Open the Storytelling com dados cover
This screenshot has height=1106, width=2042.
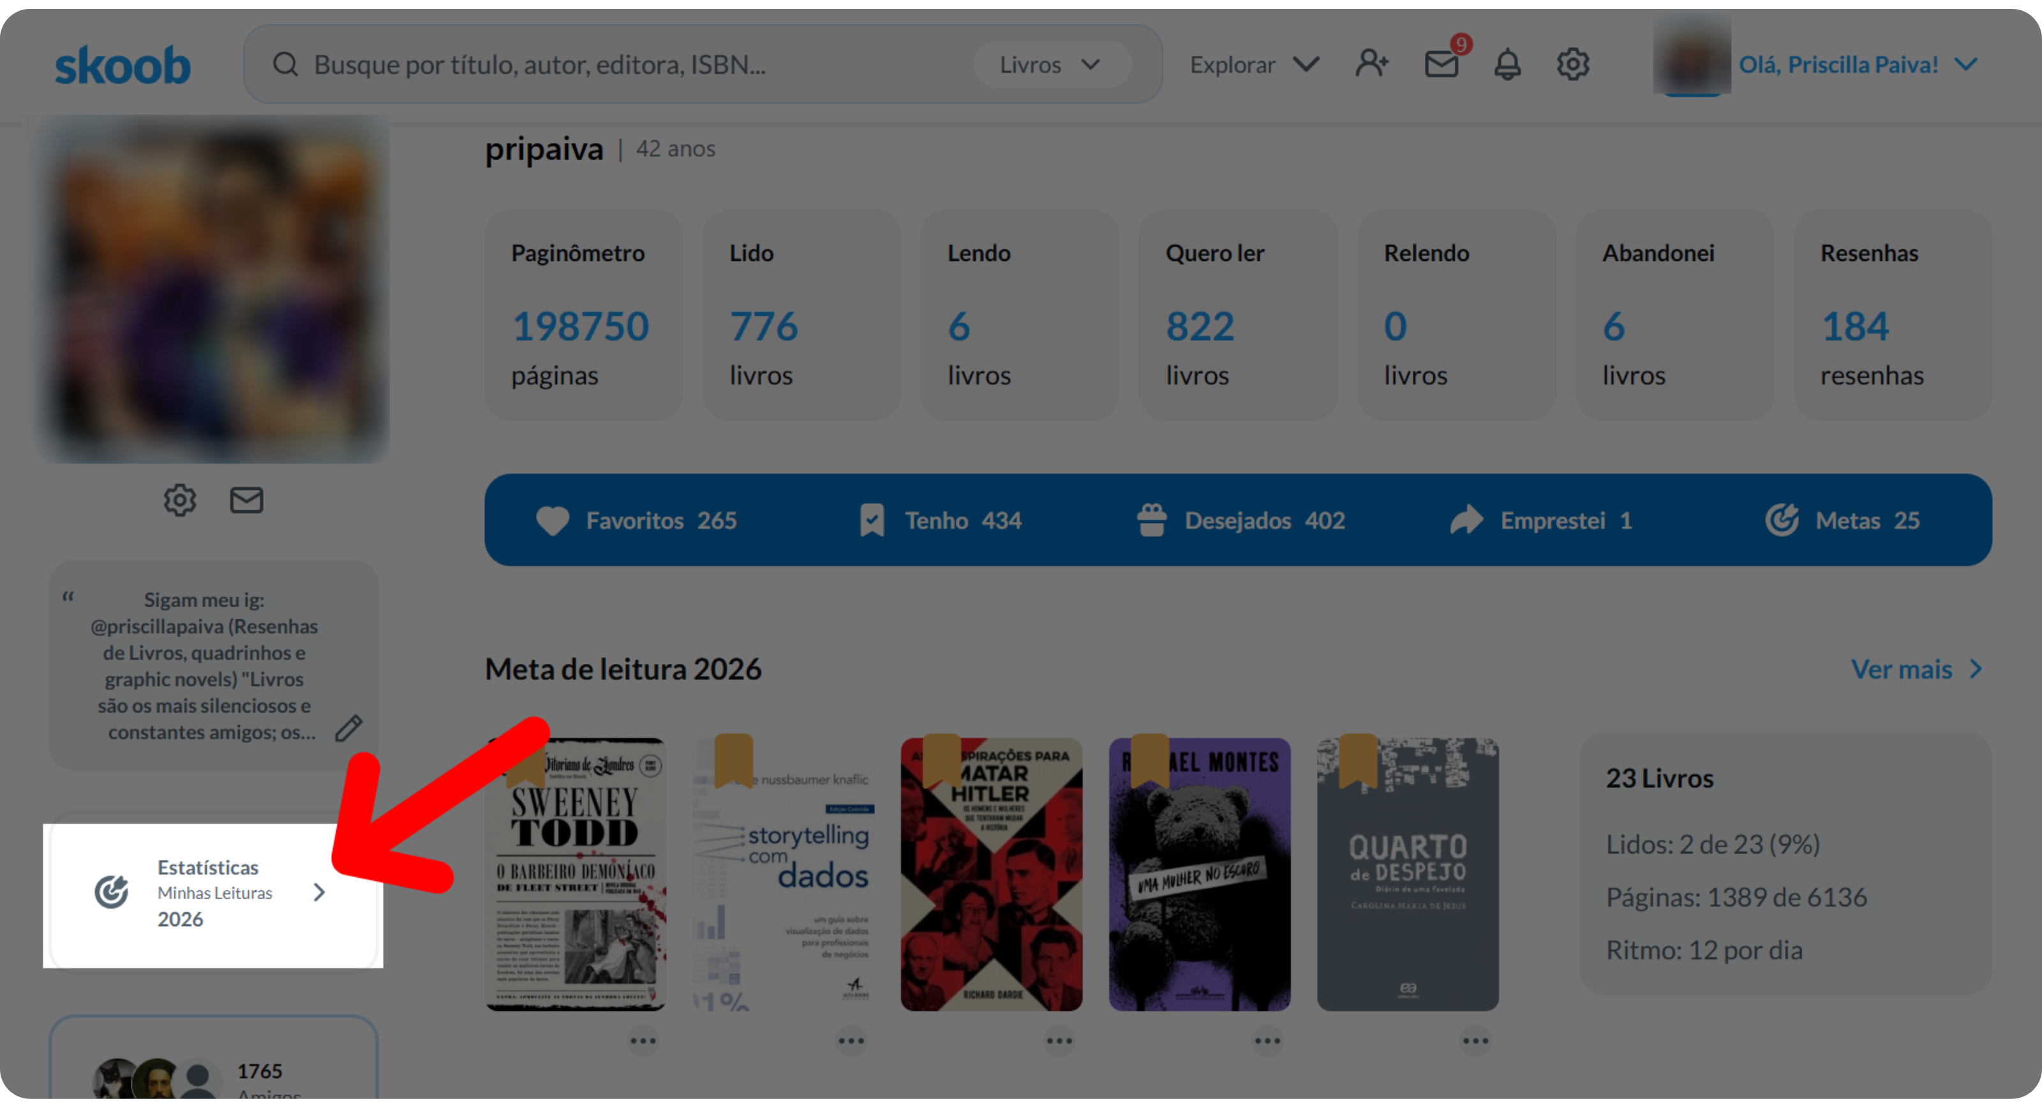click(783, 874)
